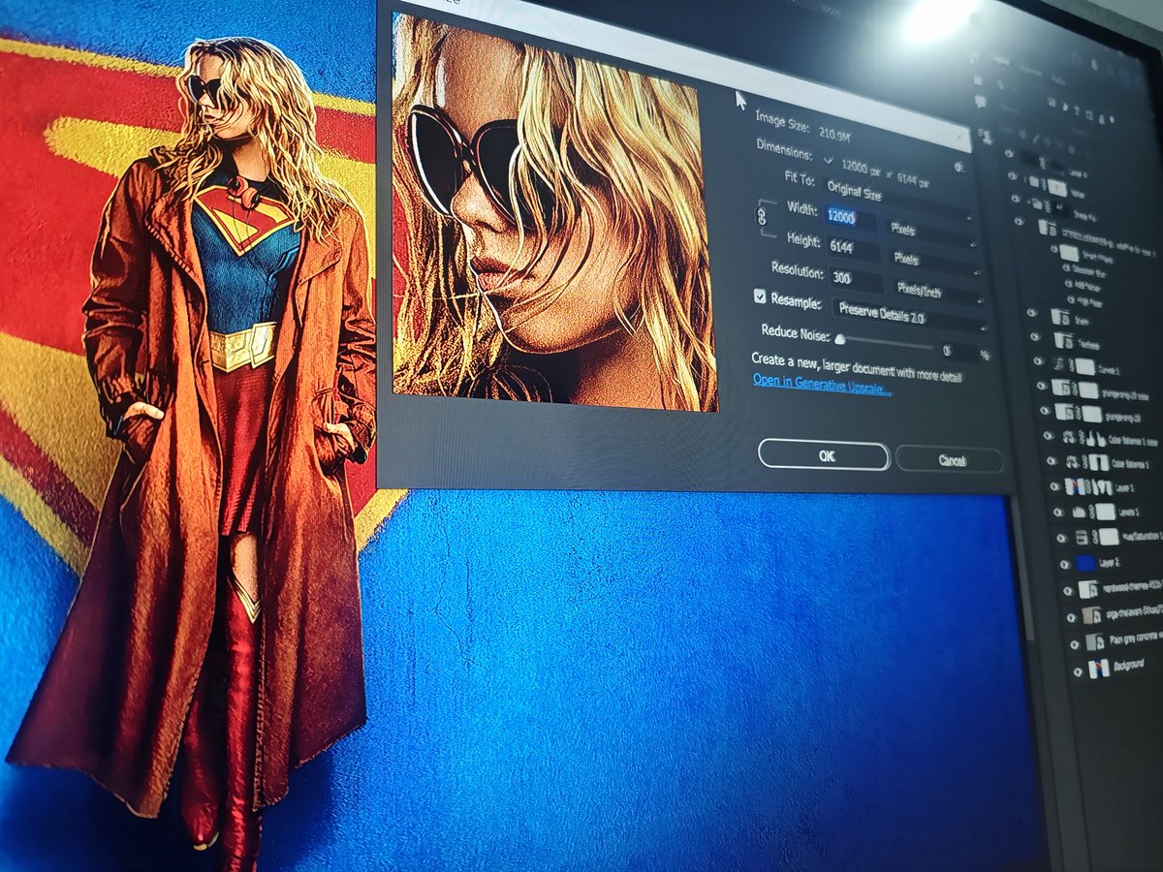Click the Width input field
This screenshot has width=1163, height=872.
[851, 217]
